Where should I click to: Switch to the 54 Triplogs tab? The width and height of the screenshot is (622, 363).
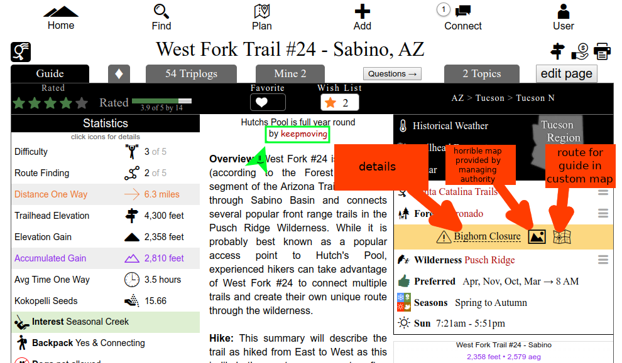coord(191,74)
